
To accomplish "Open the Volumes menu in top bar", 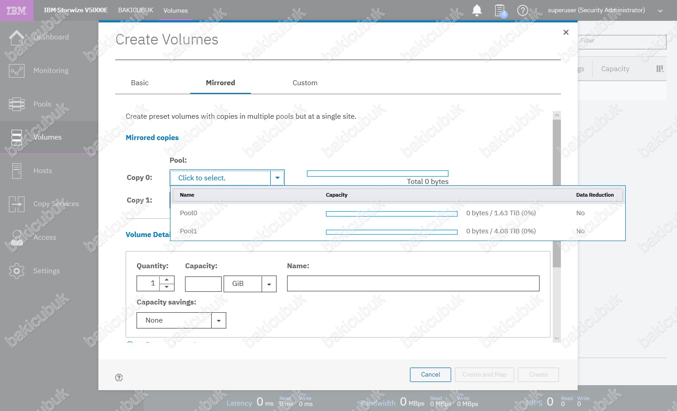I will [175, 10].
